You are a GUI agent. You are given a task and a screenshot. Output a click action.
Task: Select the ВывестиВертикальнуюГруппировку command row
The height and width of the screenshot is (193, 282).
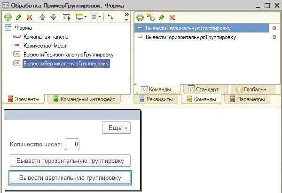pos(202,28)
